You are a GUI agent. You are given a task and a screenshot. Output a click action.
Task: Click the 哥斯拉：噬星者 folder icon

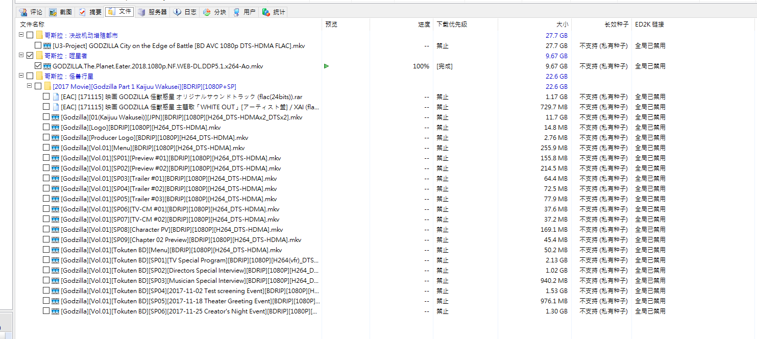coord(39,56)
